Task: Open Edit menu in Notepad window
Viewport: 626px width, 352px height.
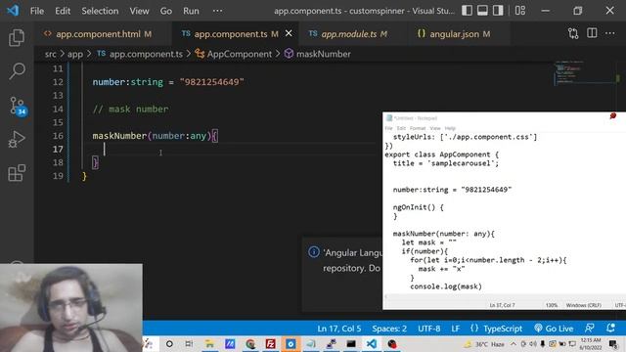Action: coord(401,128)
